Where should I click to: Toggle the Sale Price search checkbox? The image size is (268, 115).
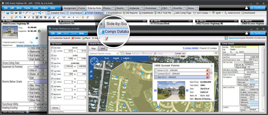pos(52,63)
